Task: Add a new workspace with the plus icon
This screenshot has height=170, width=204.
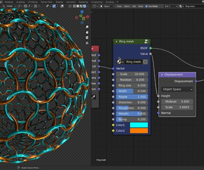Action: tap(117, 2)
